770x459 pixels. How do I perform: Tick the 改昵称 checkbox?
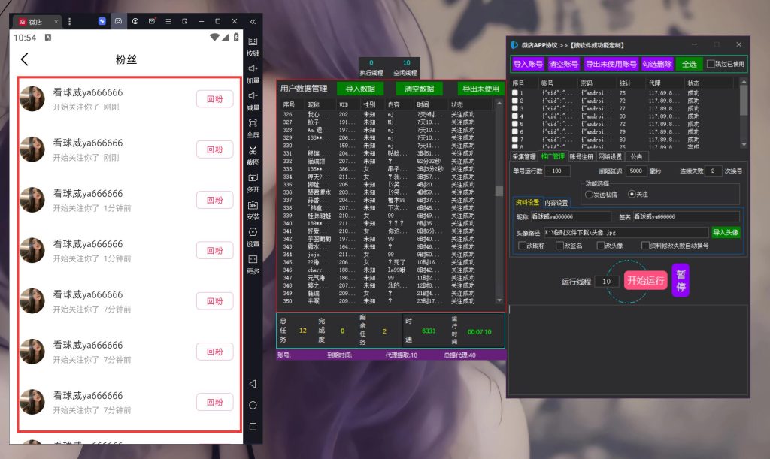tap(522, 245)
